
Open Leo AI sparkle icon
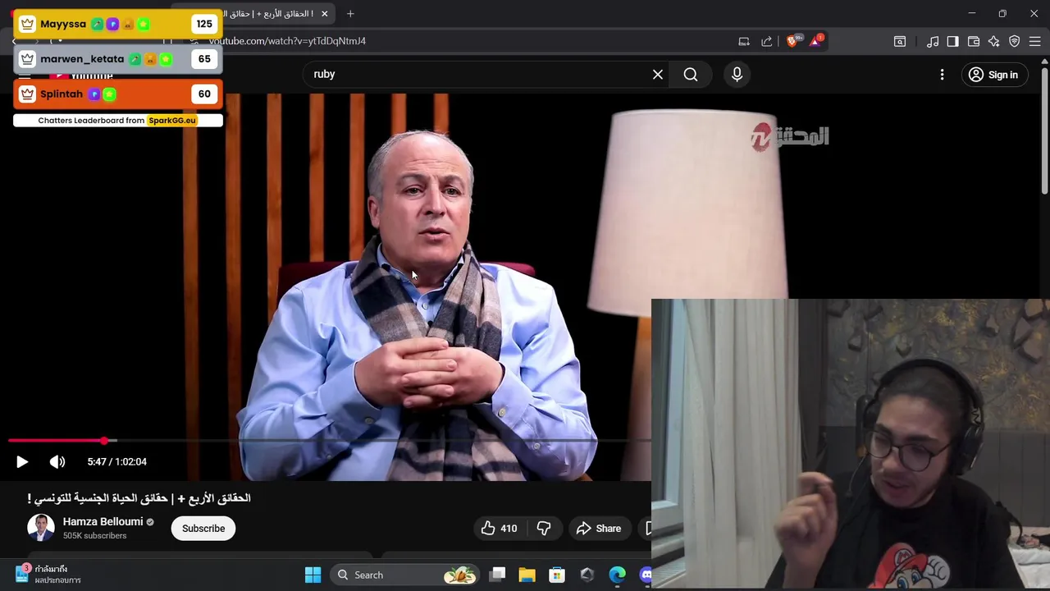tap(994, 41)
